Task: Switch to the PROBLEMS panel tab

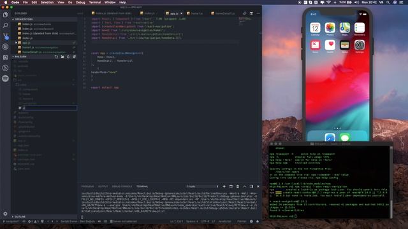Action: pos(88,186)
